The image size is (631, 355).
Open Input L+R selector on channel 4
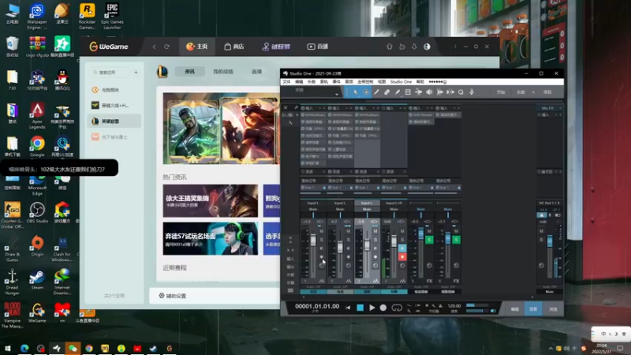[x=394, y=204]
